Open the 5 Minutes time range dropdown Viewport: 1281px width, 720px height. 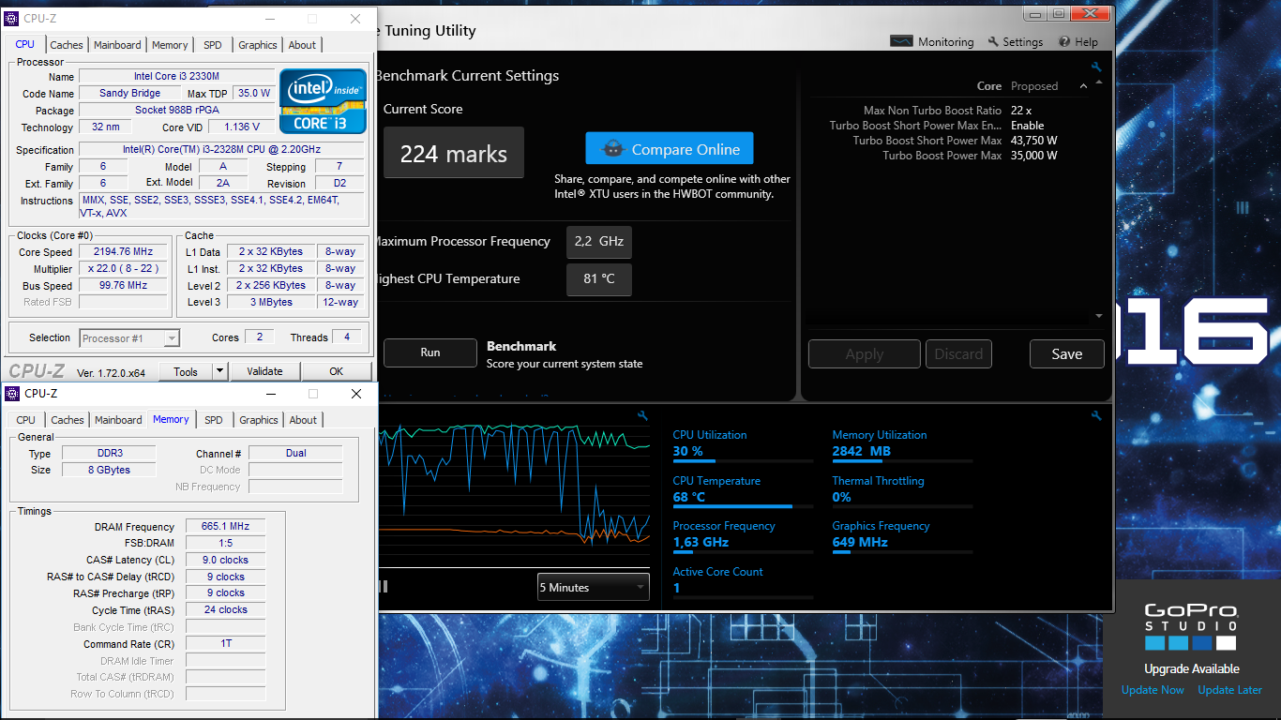[x=593, y=588]
